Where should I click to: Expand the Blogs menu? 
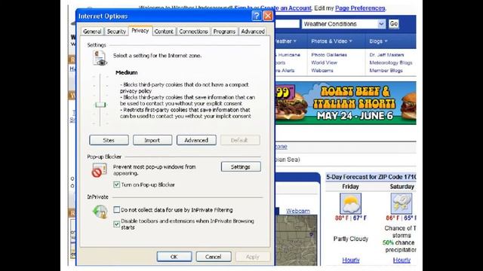378,41
